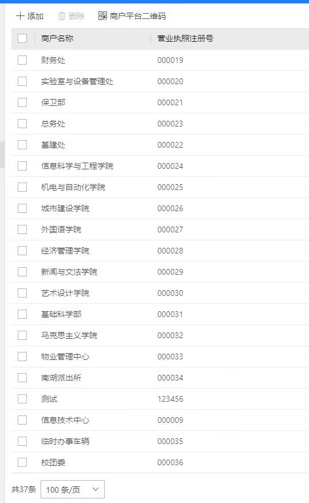This screenshot has height=503, width=309.
Task: Click the plus icon for 添加
Action: click(x=20, y=16)
